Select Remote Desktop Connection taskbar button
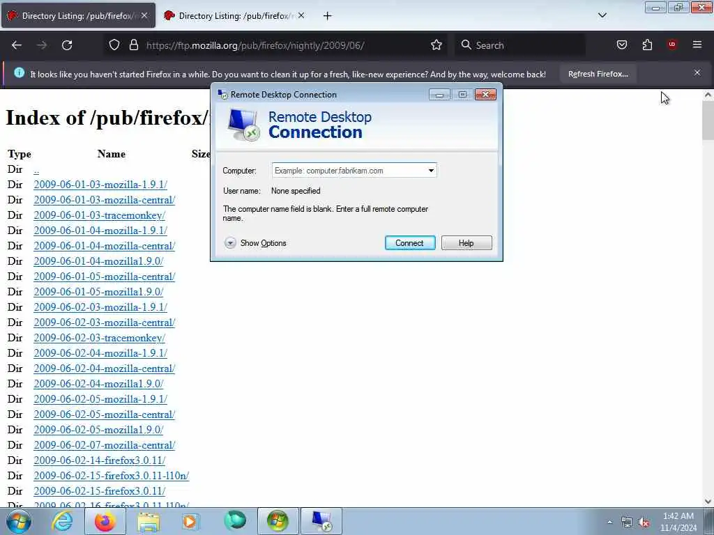This screenshot has width=714, height=535. tap(321, 521)
